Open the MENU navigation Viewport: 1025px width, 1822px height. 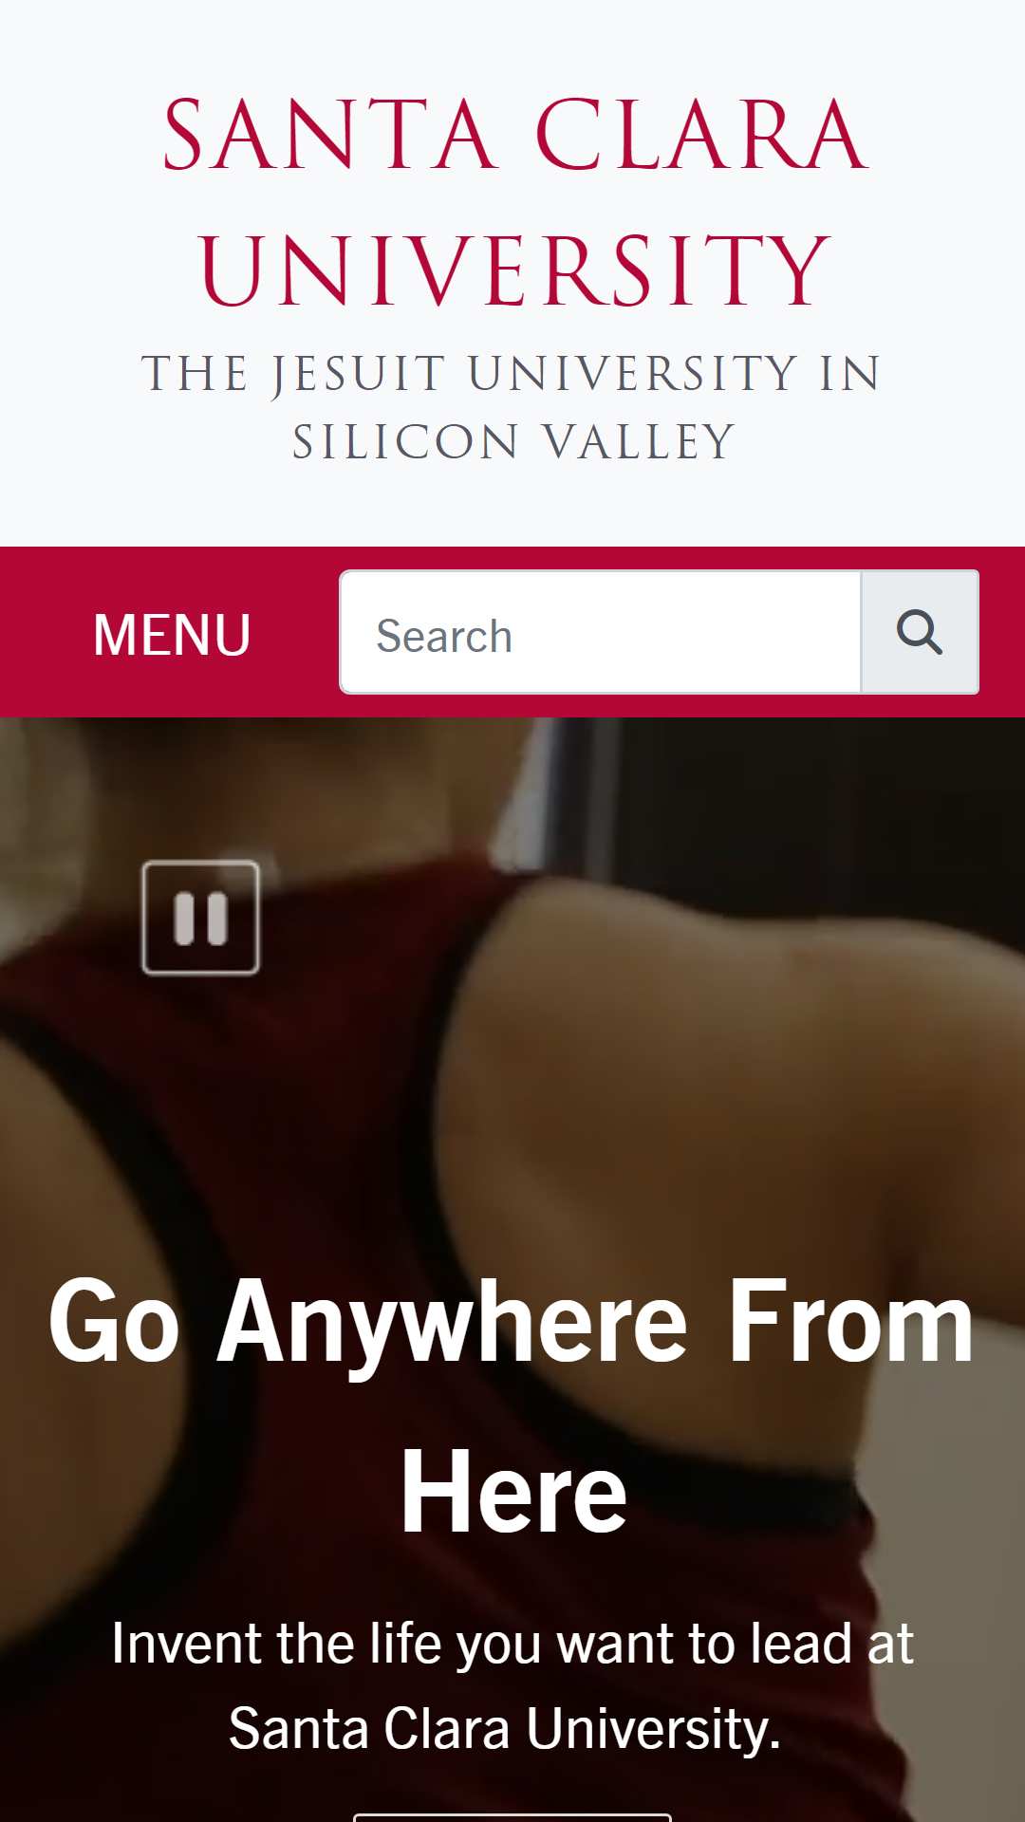point(172,634)
